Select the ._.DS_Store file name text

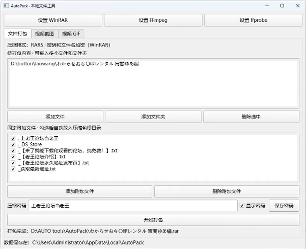[x=30, y=144]
